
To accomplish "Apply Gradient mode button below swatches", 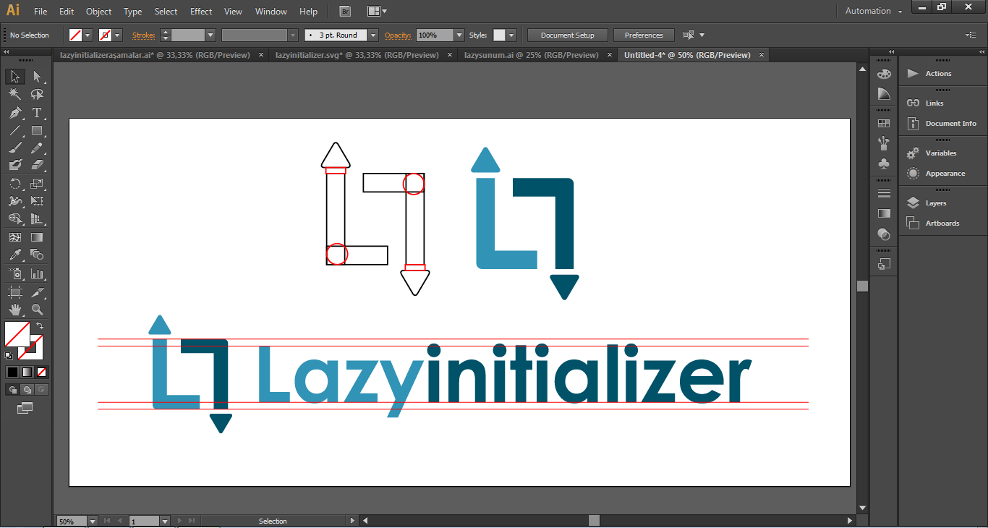I will (27, 372).
